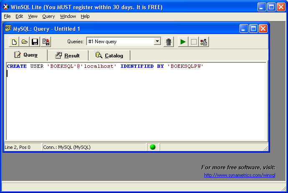Run the query with green play
288x193 pixels.
coord(183,42)
